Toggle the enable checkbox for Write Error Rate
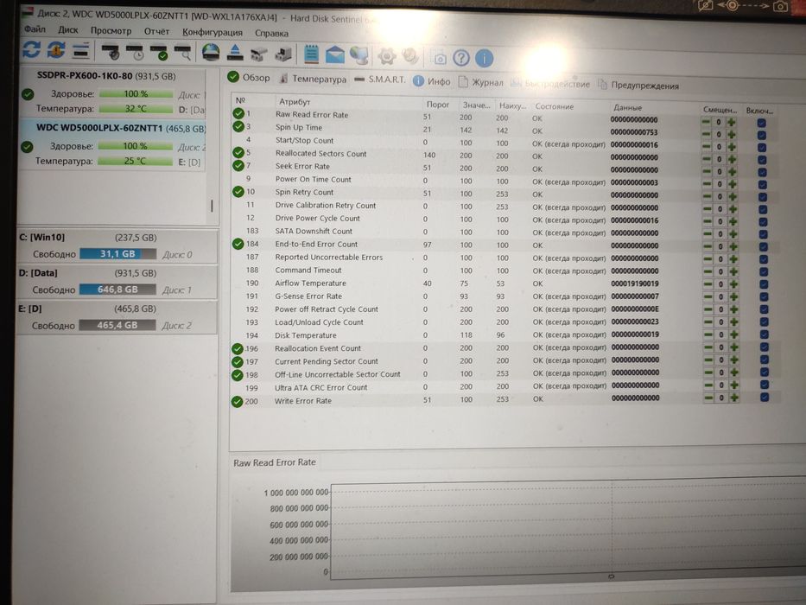The height and width of the screenshot is (605, 806). tap(765, 398)
